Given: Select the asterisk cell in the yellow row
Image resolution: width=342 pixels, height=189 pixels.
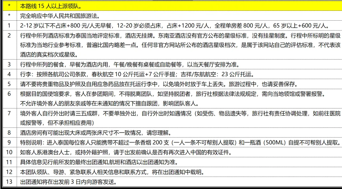Looking at the screenshot, I should pos(9,6).
